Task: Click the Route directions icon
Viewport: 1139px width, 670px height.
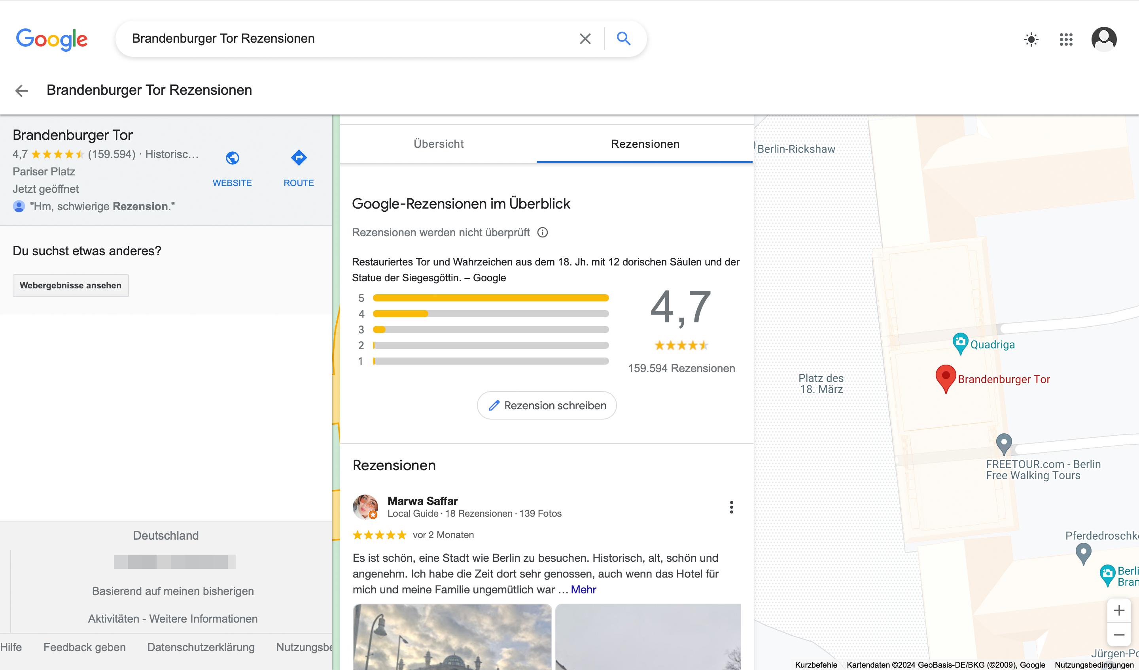Action: coord(299,158)
